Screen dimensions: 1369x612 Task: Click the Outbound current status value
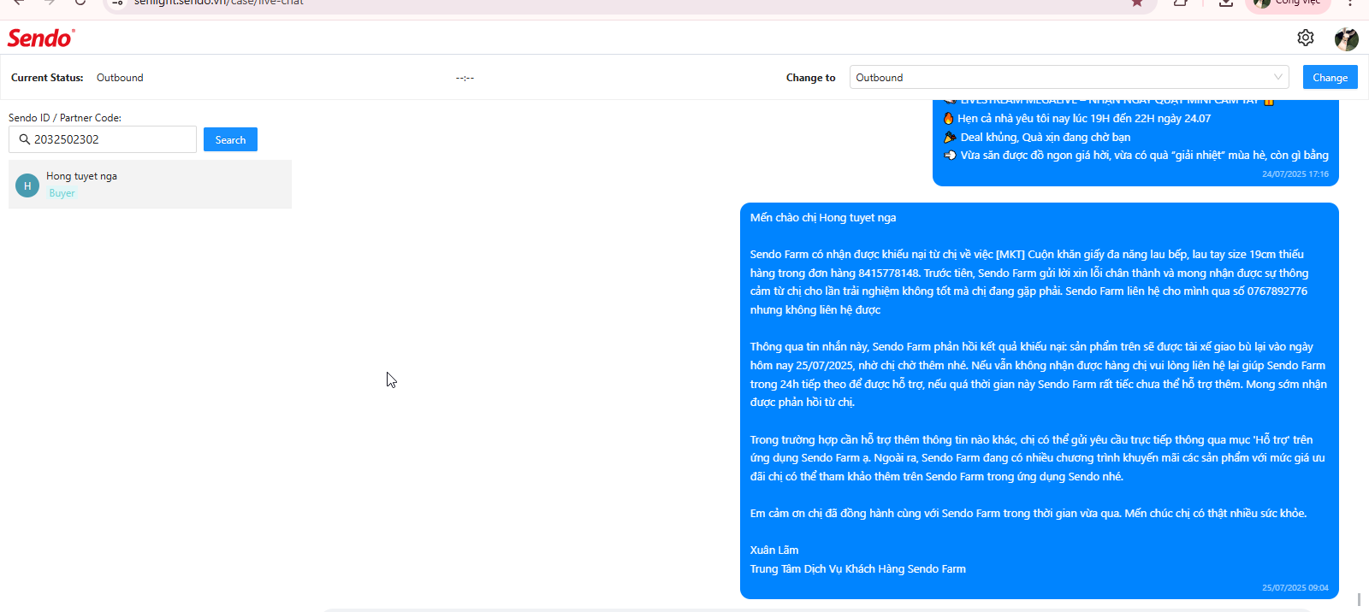tap(120, 78)
